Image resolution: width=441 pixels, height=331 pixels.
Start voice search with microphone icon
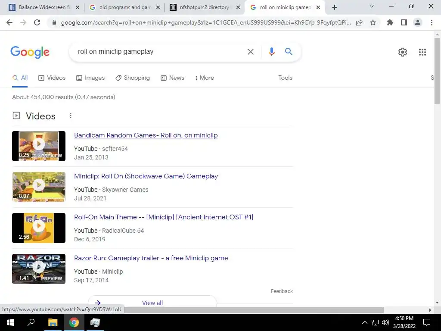(x=271, y=52)
